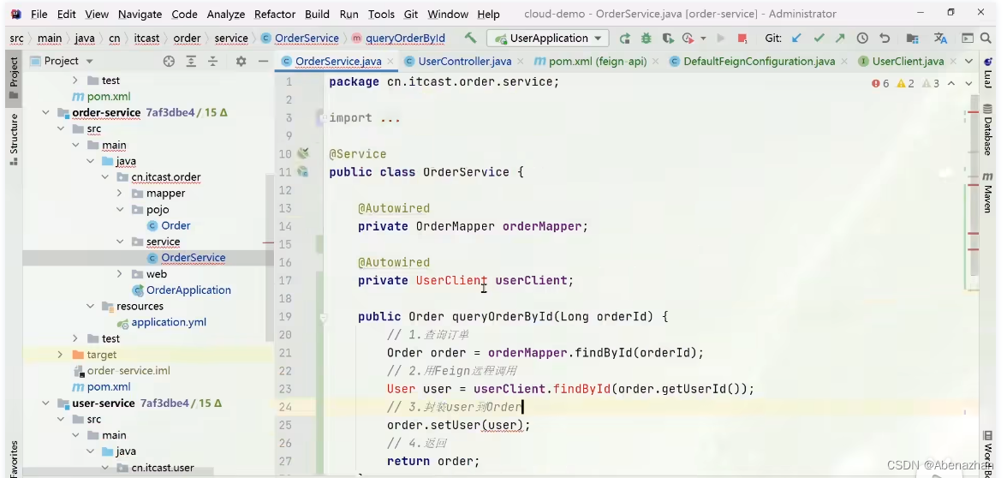Viewport: 1007px width, 478px height.
Task: Expand all in Project panel
Action: [x=191, y=61]
